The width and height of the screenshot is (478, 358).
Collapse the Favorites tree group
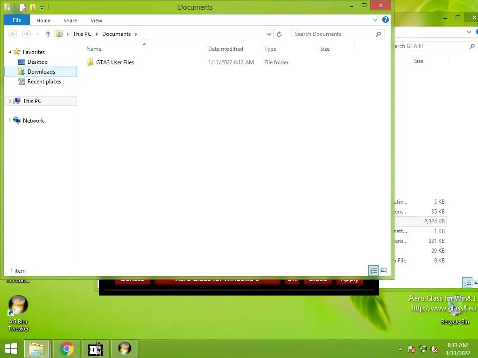(10, 52)
